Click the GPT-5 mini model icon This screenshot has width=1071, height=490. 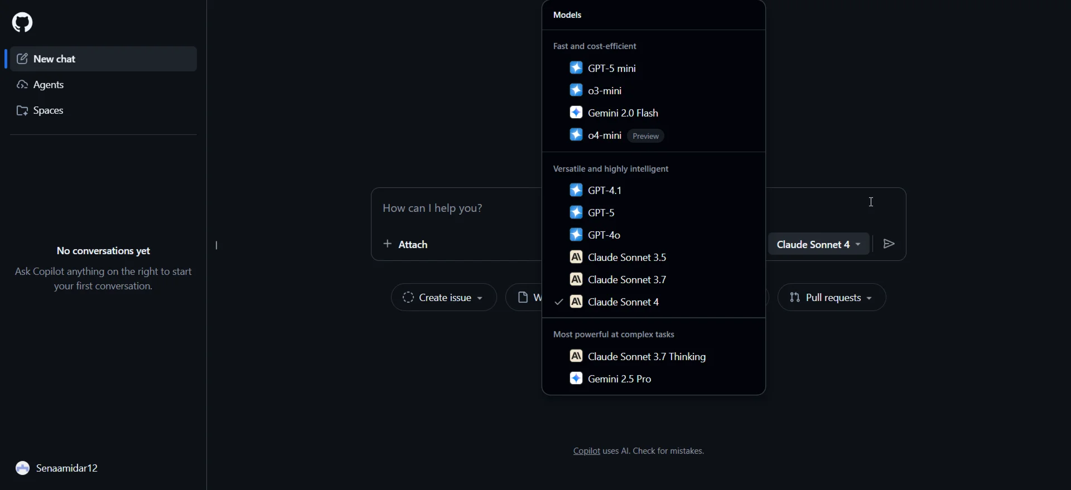(576, 68)
